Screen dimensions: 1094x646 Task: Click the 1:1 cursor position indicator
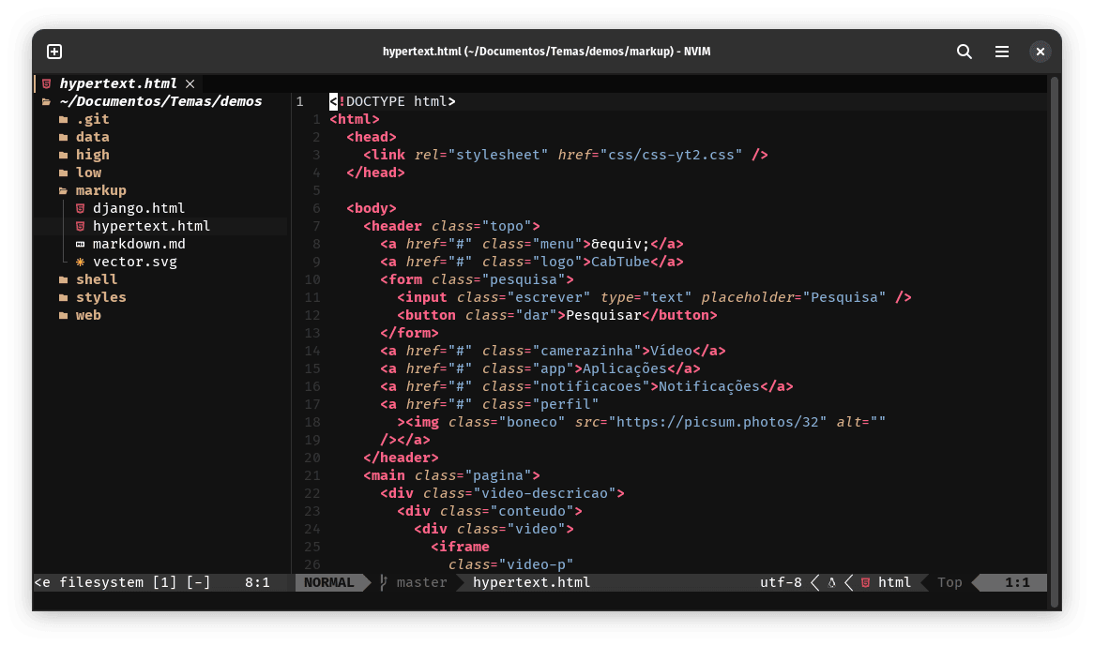1017,582
